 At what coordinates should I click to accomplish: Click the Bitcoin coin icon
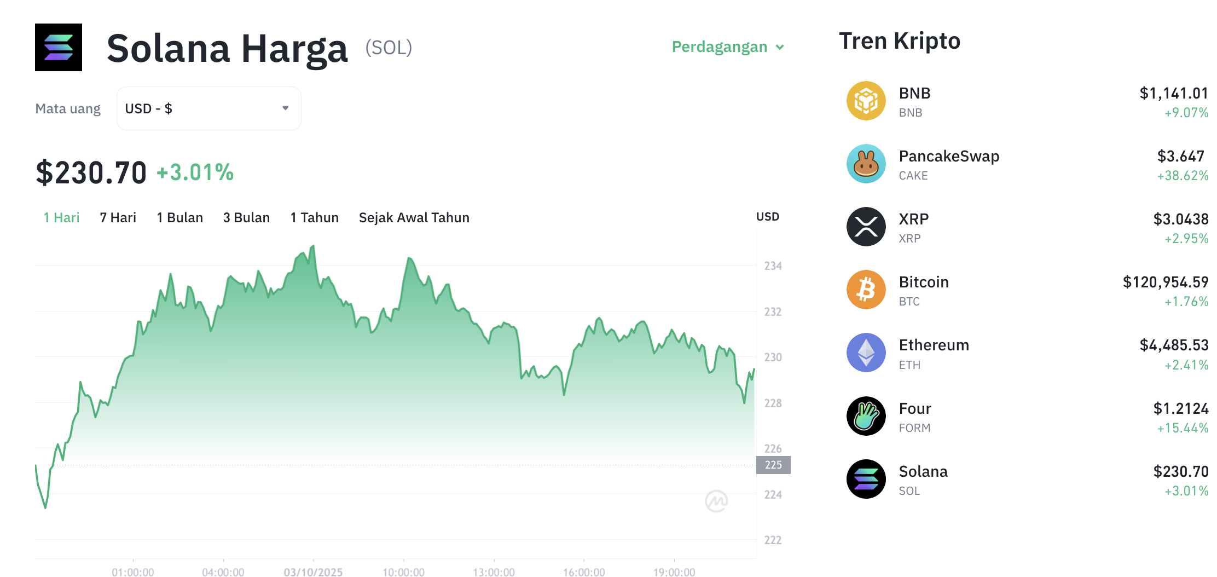(866, 290)
